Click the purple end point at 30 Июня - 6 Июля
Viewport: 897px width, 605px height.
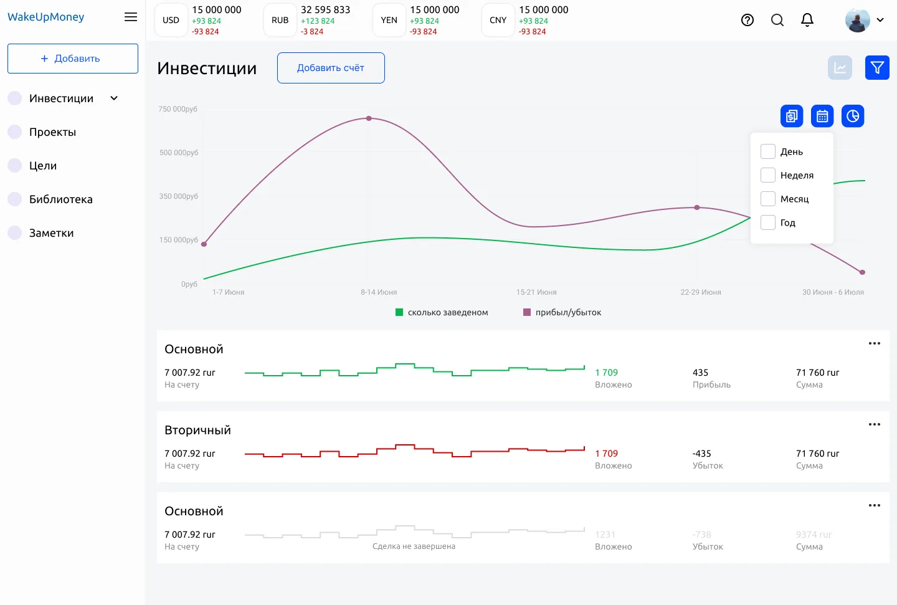tap(863, 272)
